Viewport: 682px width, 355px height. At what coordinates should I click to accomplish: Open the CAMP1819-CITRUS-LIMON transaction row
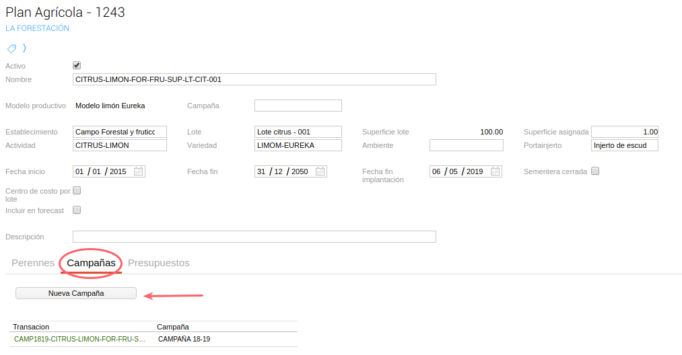tap(80, 339)
